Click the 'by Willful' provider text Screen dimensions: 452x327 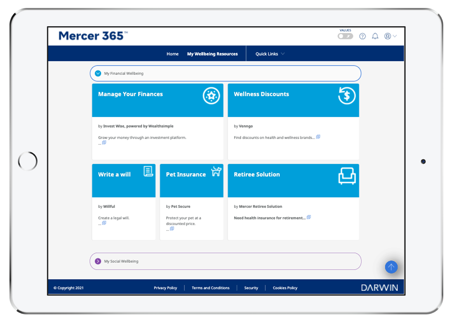[x=107, y=206]
